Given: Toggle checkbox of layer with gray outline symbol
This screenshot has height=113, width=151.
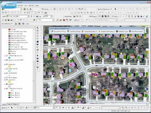Looking at the screenshot, I should 7,84.
